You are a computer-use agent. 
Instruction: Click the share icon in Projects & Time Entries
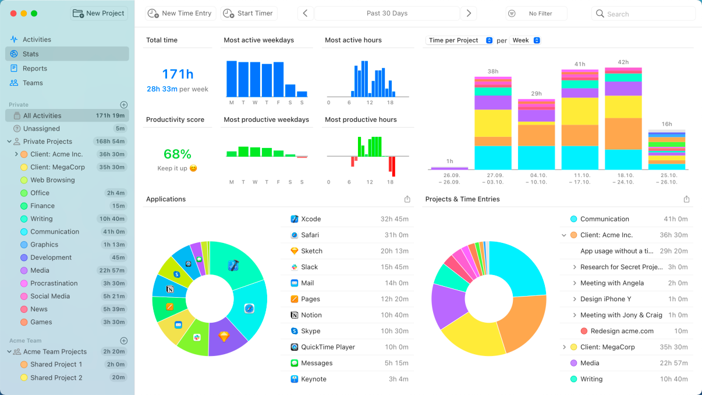(x=686, y=199)
